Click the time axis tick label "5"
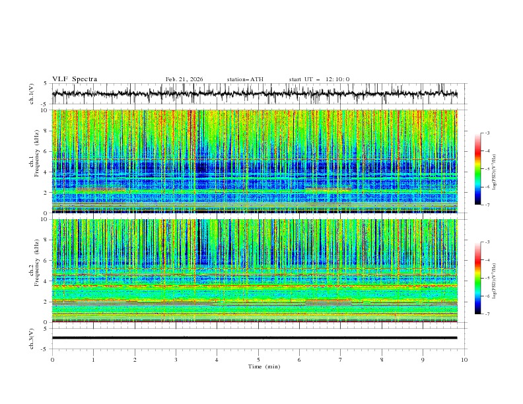Screen dimensions: 523x404 (x=258, y=360)
